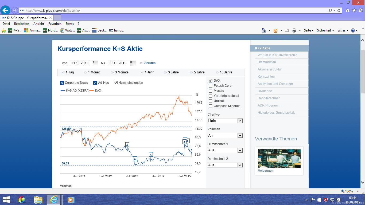Open the Renditerechner sidebar link
The width and height of the screenshot is (365, 205).
[269, 98]
